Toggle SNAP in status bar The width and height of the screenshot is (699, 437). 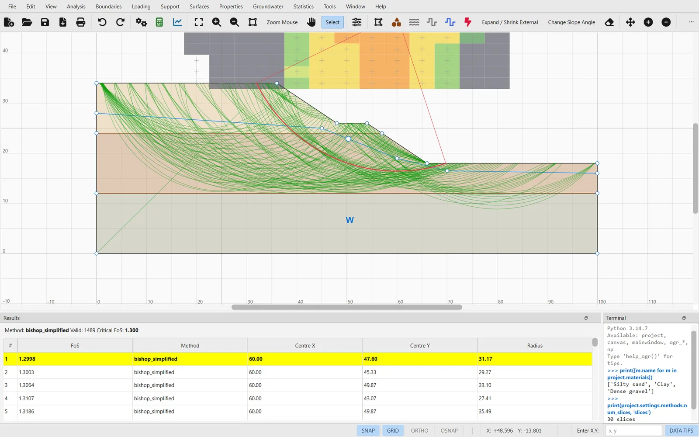click(368, 430)
